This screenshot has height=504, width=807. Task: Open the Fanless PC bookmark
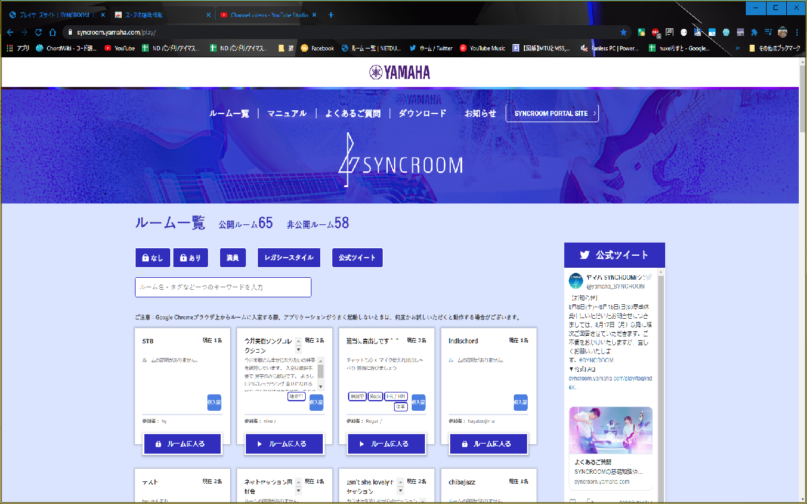610,48
